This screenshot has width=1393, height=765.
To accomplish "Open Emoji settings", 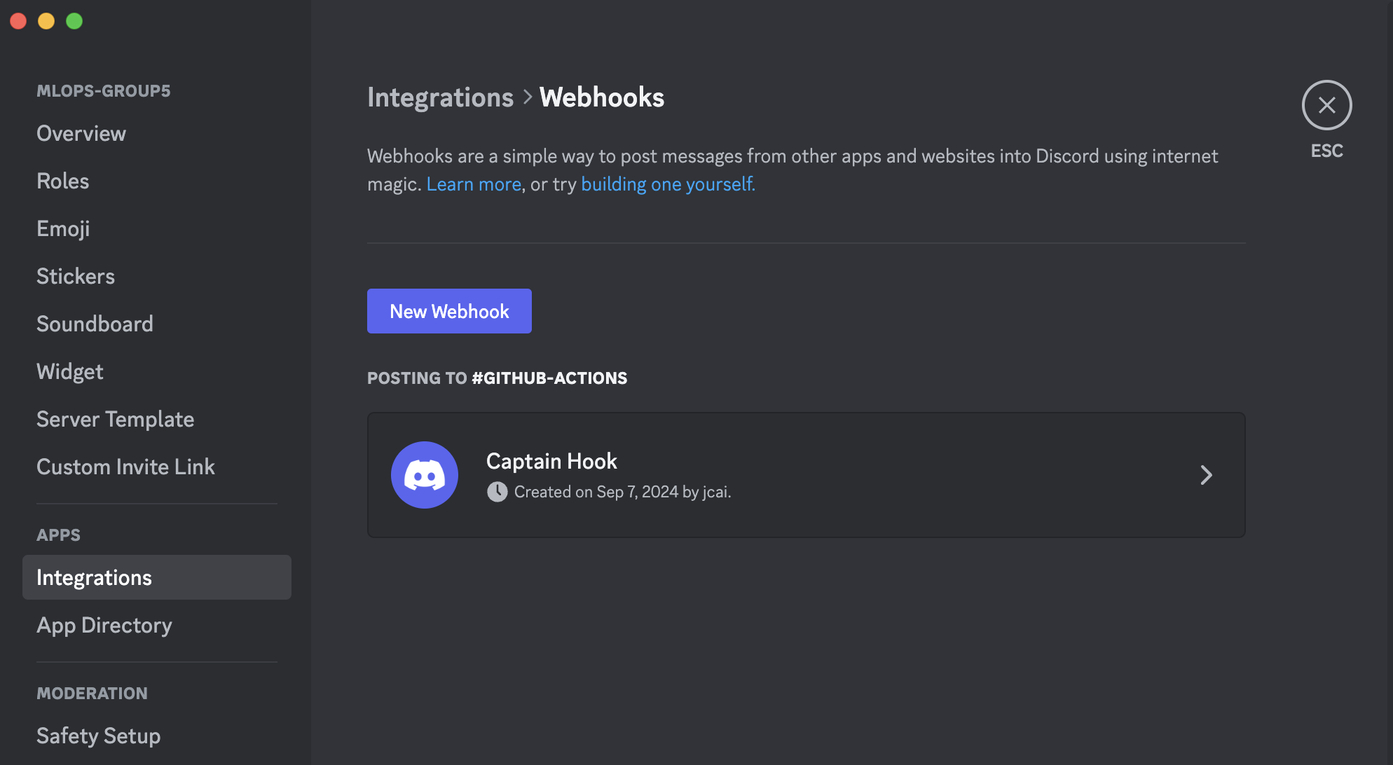I will coord(63,228).
